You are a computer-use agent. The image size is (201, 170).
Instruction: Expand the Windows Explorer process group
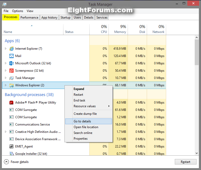pyautogui.click(x=6, y=85)
